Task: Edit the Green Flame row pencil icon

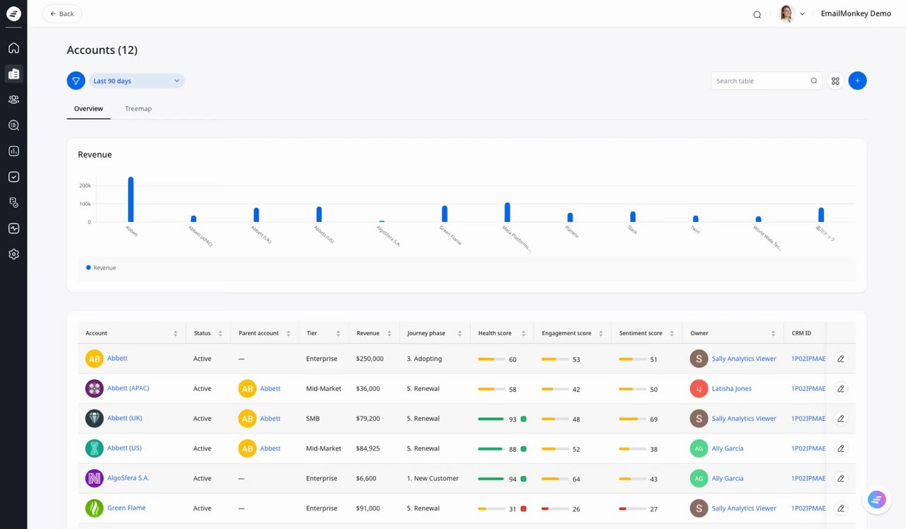Action: click(x=841, y=508)
